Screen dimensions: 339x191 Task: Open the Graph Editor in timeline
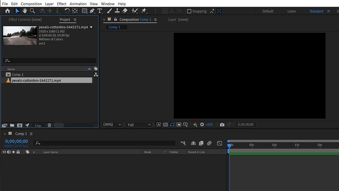[219, 143]
